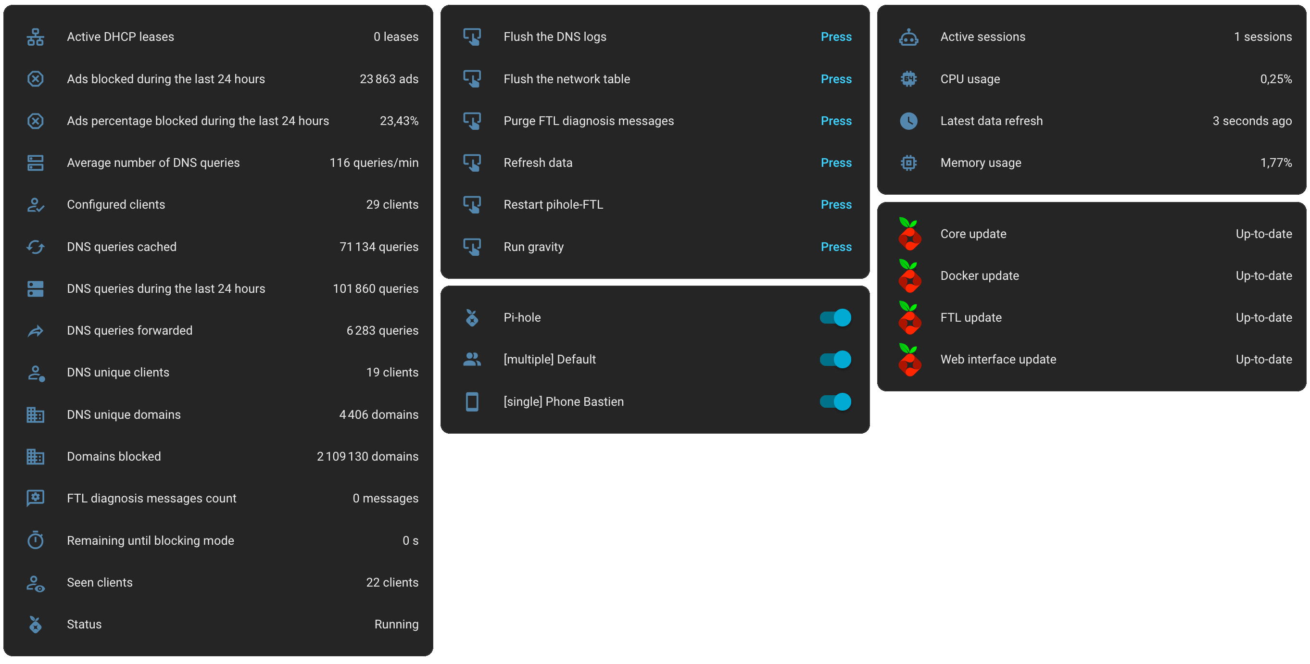Click the arrow icon for DNS queries forwarded
The image size is (1310, 664).
coord(35,331)
